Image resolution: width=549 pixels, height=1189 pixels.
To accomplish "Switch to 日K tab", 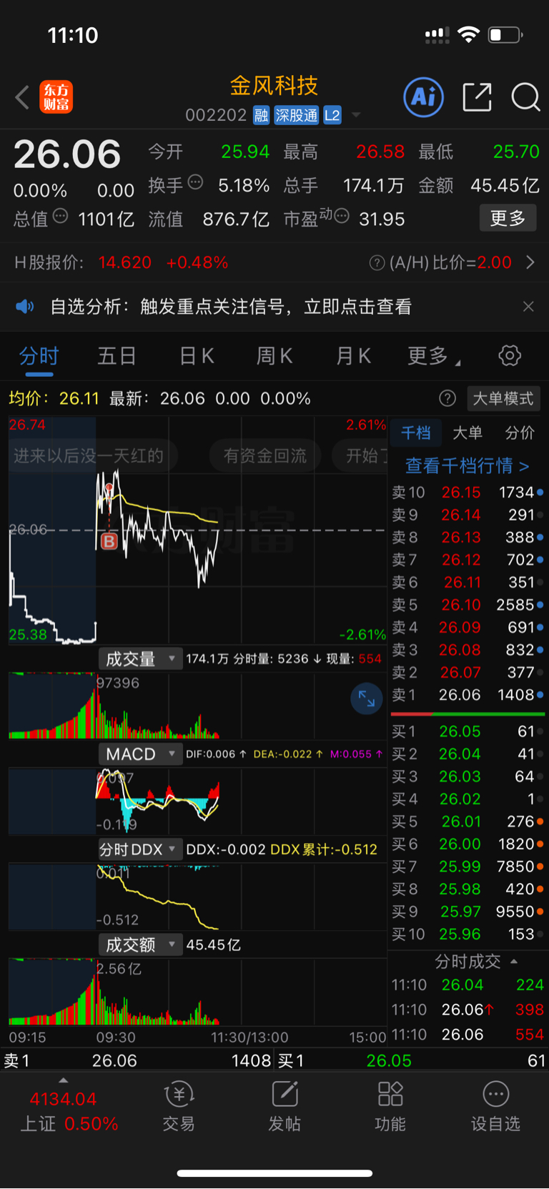I will click(197, 356).
